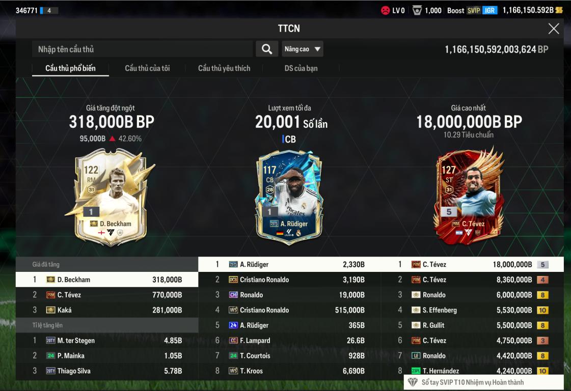Open the C. Tévez 127 ST card
571x391 pixels.
tap(469, 196)
